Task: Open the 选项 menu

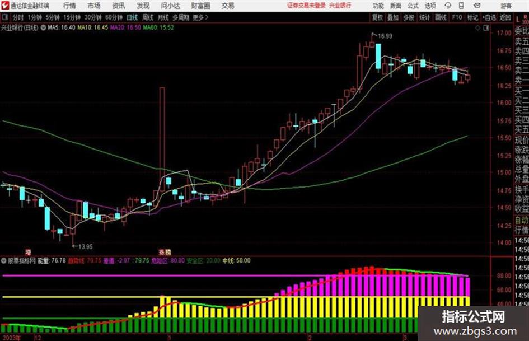Action: 430,6
